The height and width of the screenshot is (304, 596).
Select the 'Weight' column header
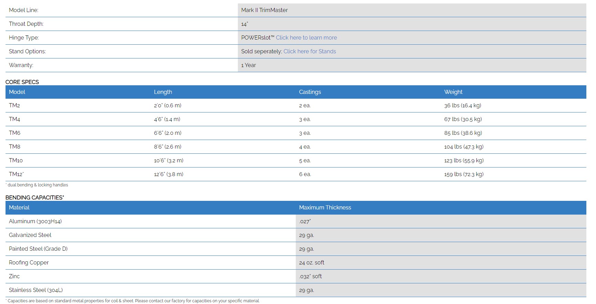[453, 92]
